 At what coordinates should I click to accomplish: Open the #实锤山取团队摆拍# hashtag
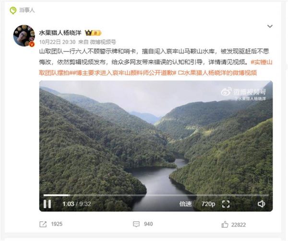pyautogui.click(x=156, y=68)
